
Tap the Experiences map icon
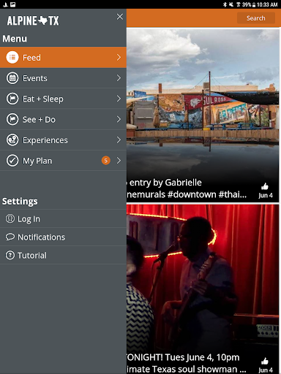[12, 140]
